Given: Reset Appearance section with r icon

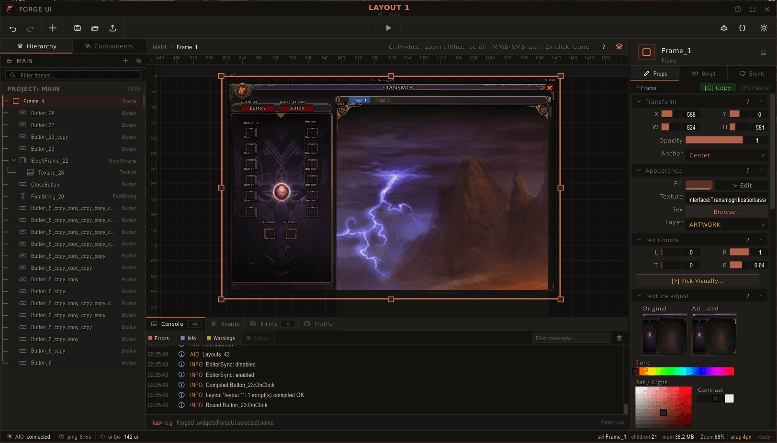Looking at the screenshot, I should pos(760,171).
